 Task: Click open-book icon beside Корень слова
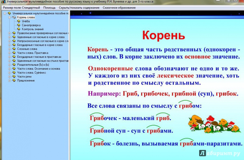click(14, 17)
